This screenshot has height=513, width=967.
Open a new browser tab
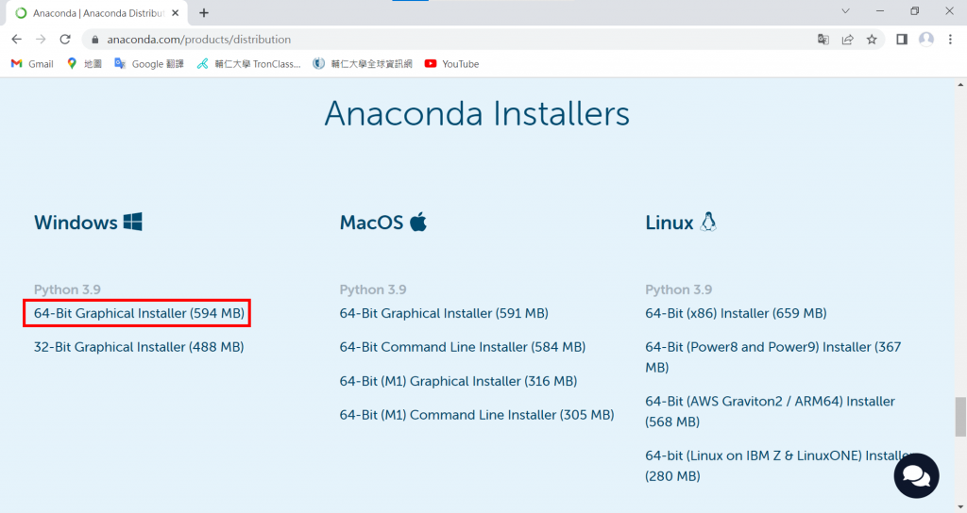point(204,13)
